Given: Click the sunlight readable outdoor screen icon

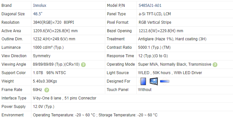Looking at the screenshot, I should pyautogui.click(x=154, y=81).
